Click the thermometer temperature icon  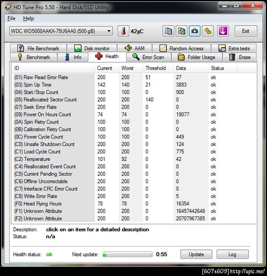(123, 31)
